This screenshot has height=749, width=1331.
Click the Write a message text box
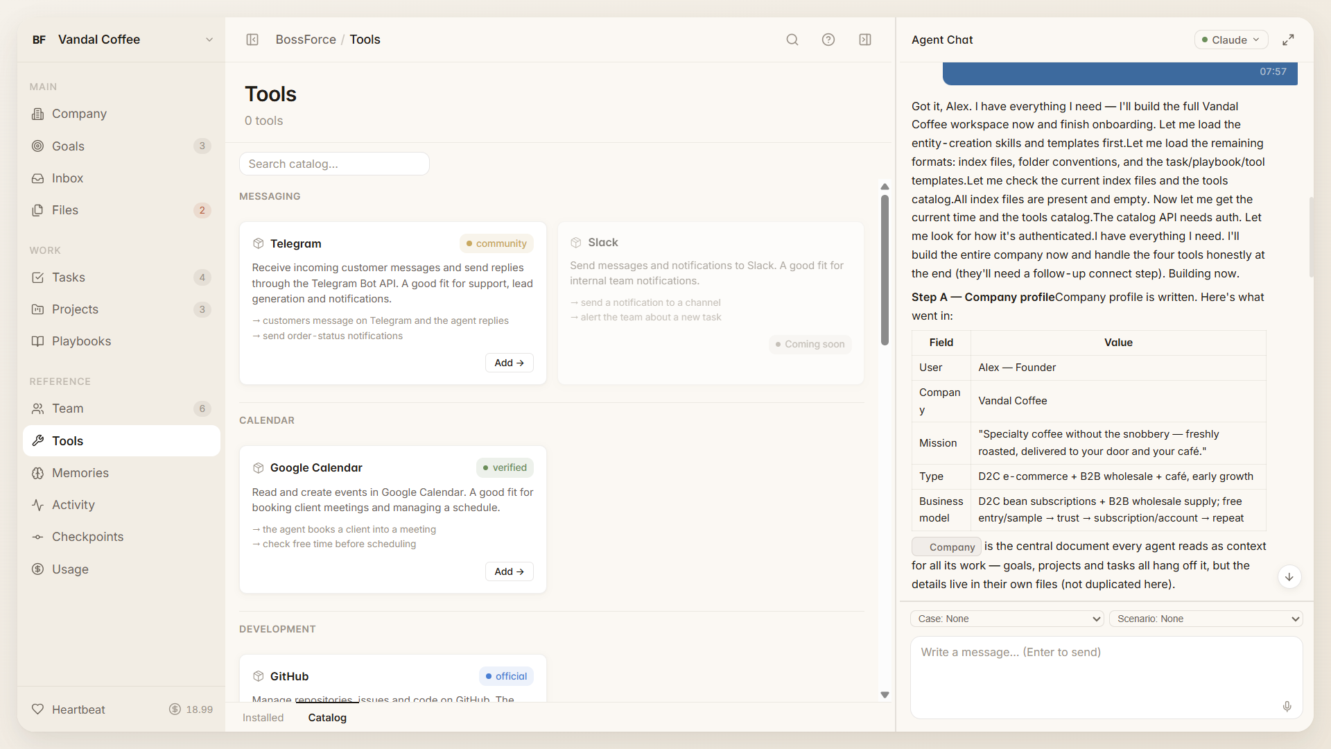tap(1106, 678)
